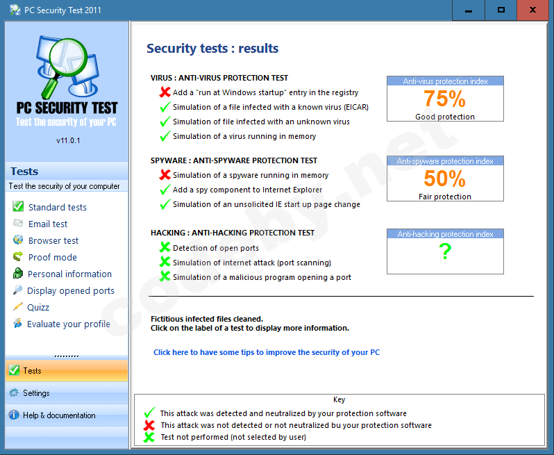Click the Good protection label
The image size is (554, 455).
pyautogui.click(x=445, y=117)
